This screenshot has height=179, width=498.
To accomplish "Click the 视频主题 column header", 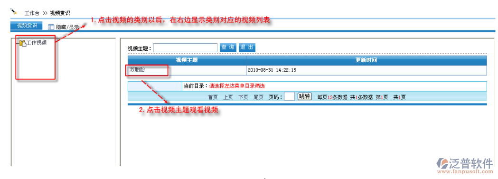I will pyautogui.click(x=187, y=60).
